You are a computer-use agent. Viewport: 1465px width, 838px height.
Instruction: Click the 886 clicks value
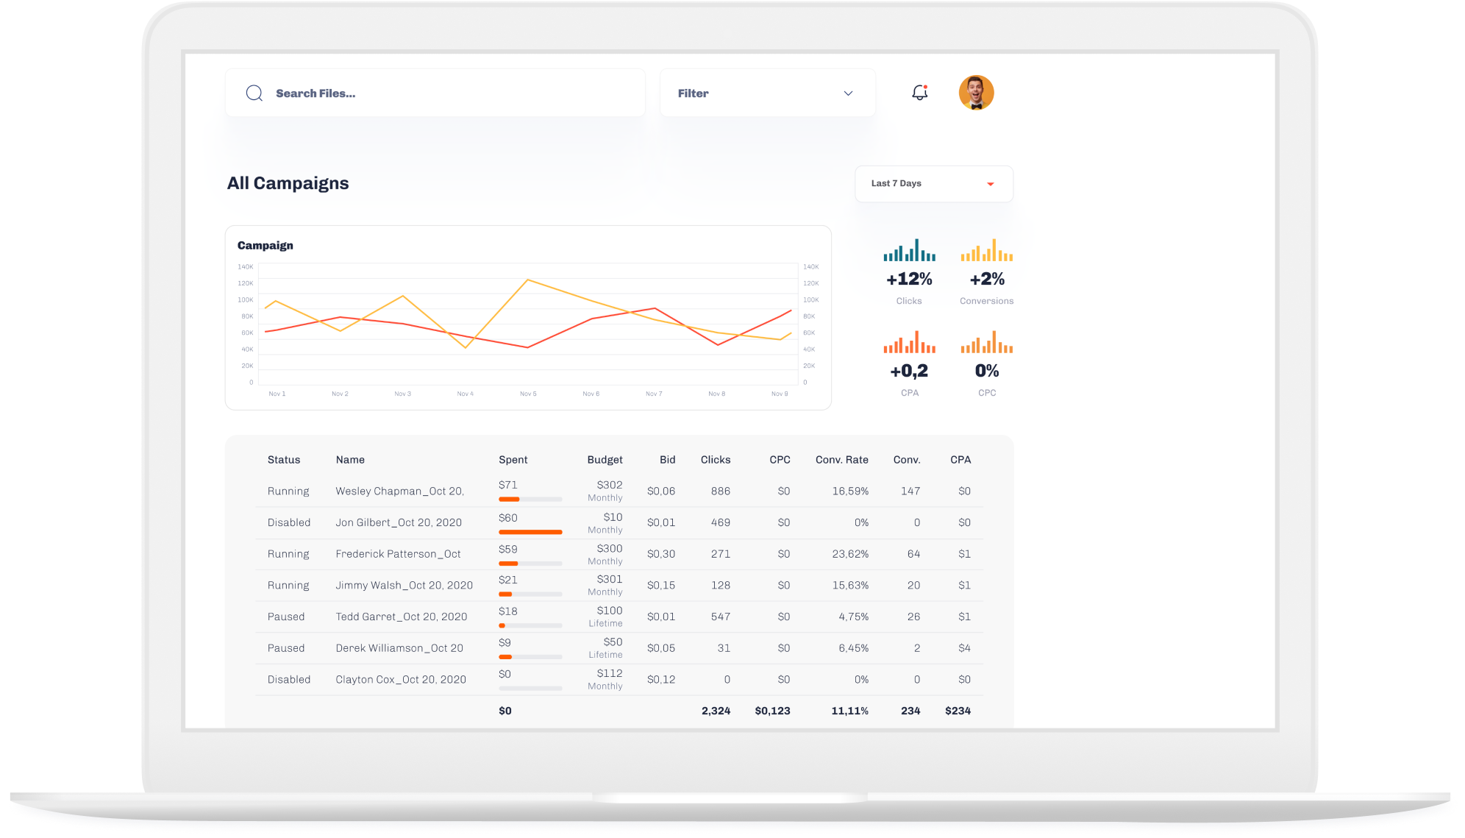pyautogui.click(x=721, y=491)
